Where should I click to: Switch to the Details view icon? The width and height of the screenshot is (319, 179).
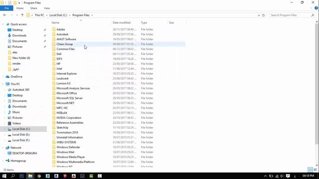click(310, 170)
